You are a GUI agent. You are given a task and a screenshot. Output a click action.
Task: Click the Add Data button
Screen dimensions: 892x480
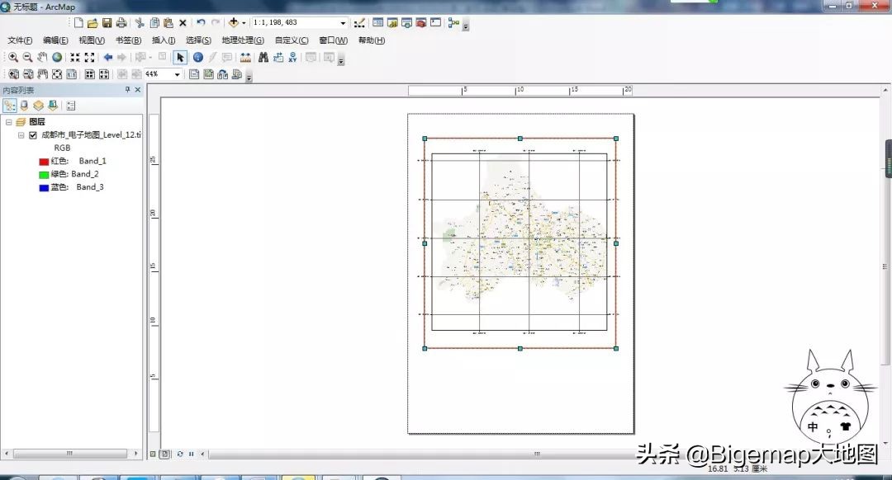pos(235,23)
